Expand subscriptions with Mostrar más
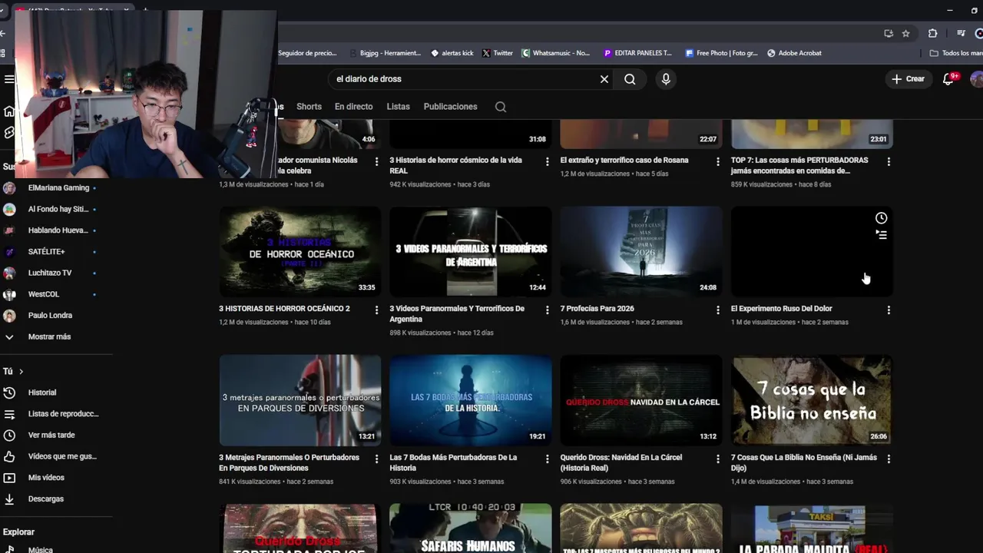This screenshot has width=983, height=553. tap(48, 336)
